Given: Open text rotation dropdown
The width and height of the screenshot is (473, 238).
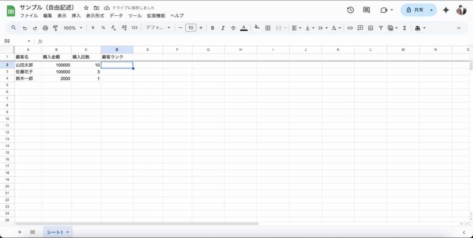Looking at the screenshot, I should click(x=336, y=28).
